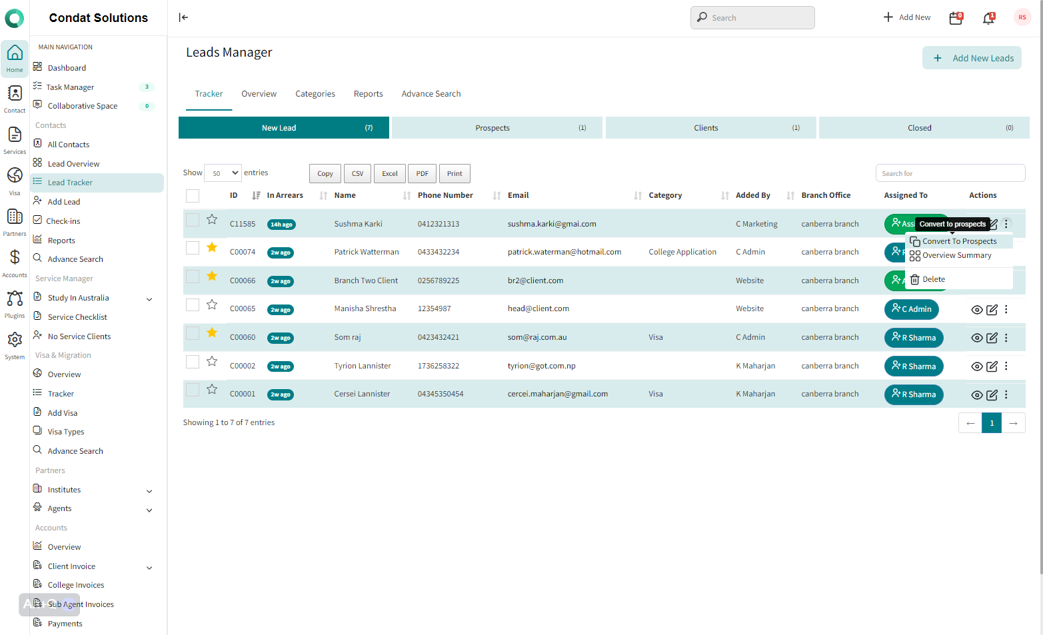The width and height of the screenshot is (1043, 635).
Task: Collapse the sidebar with arrow icon
Action: tap(183, 17)
